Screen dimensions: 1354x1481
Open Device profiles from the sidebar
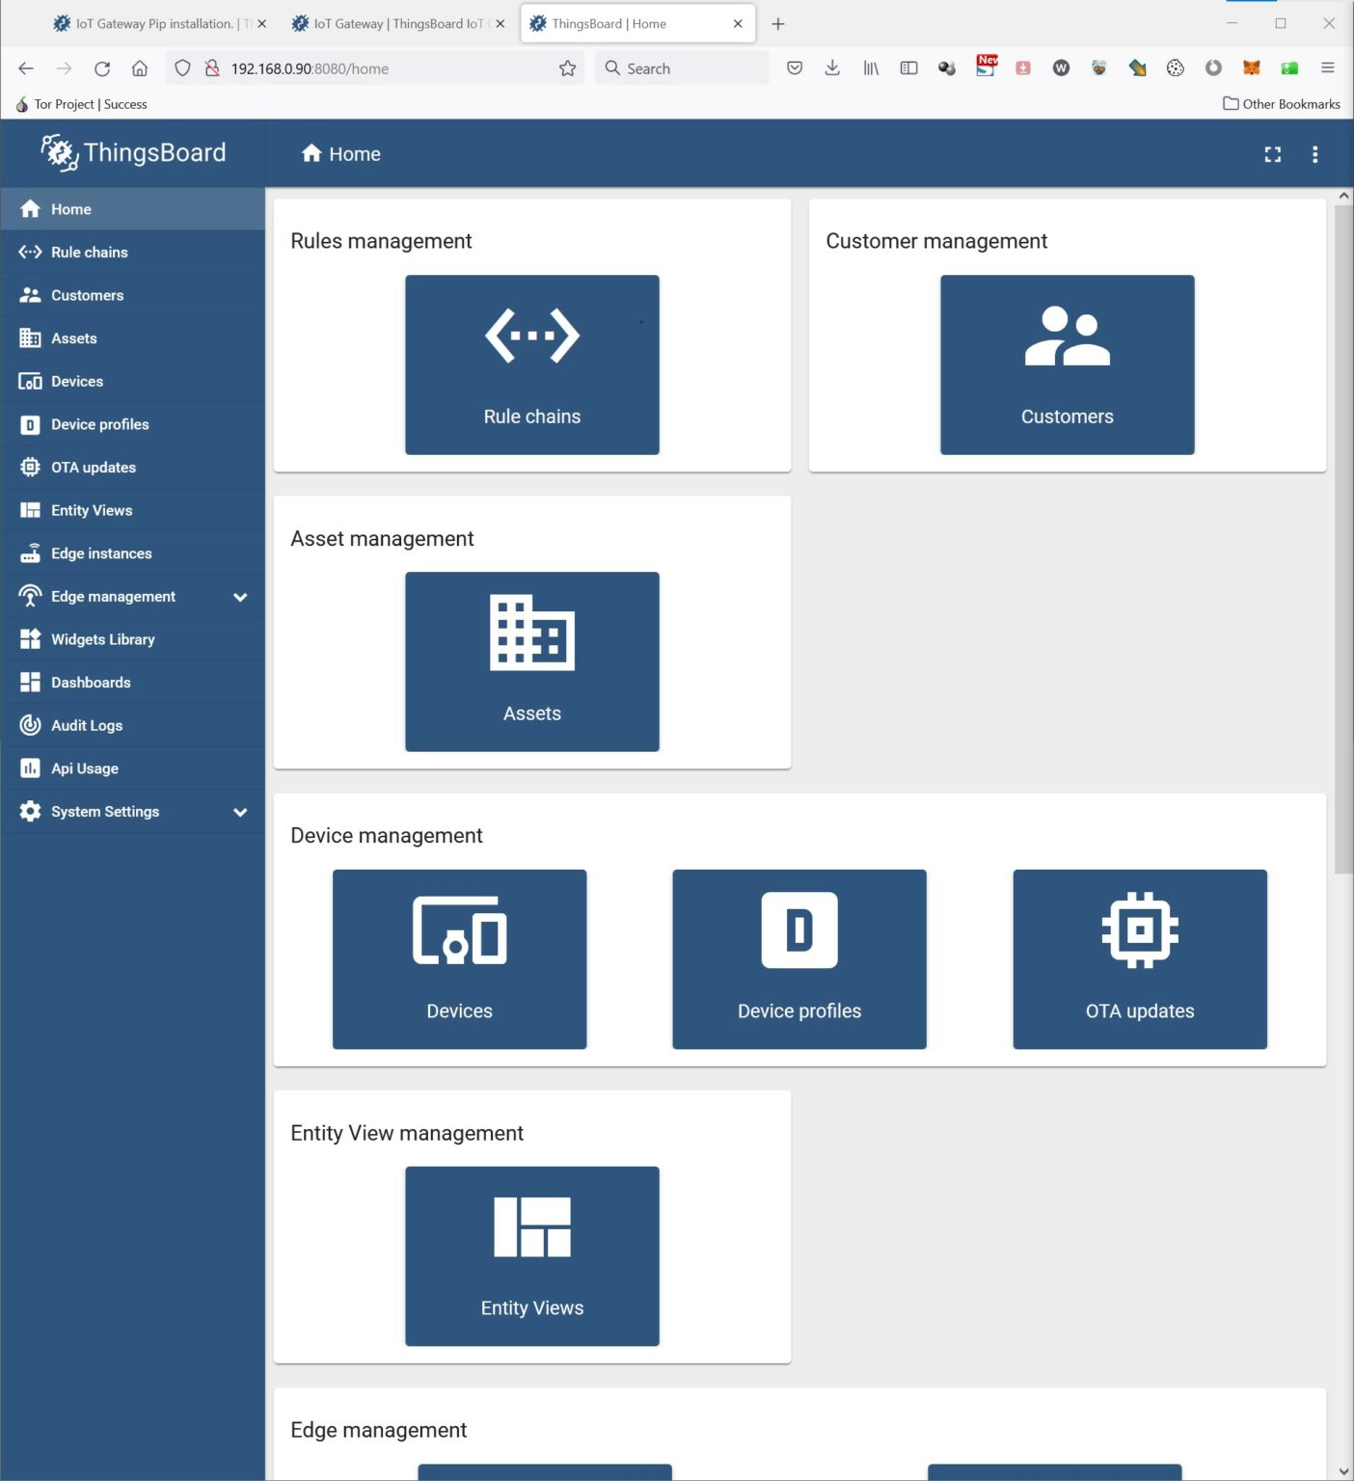tap(99, 424)
